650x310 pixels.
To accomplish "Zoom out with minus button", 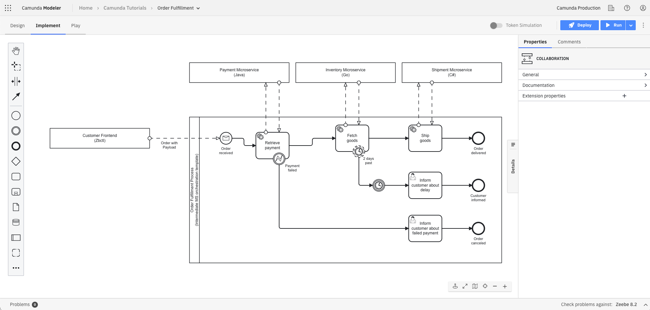I will pyautogui.click(x=495, y=286).
